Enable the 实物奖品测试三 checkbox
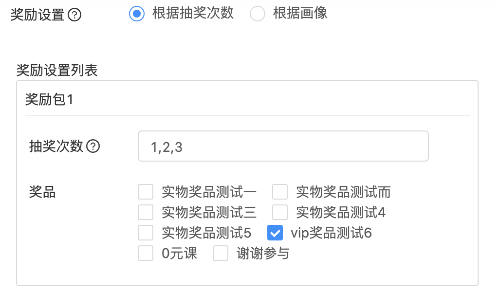 146,213
